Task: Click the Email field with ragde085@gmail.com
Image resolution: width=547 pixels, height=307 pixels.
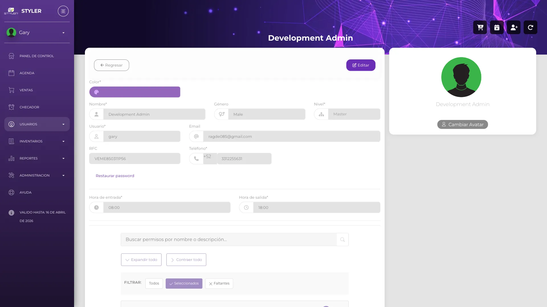Action: point(292,136)
